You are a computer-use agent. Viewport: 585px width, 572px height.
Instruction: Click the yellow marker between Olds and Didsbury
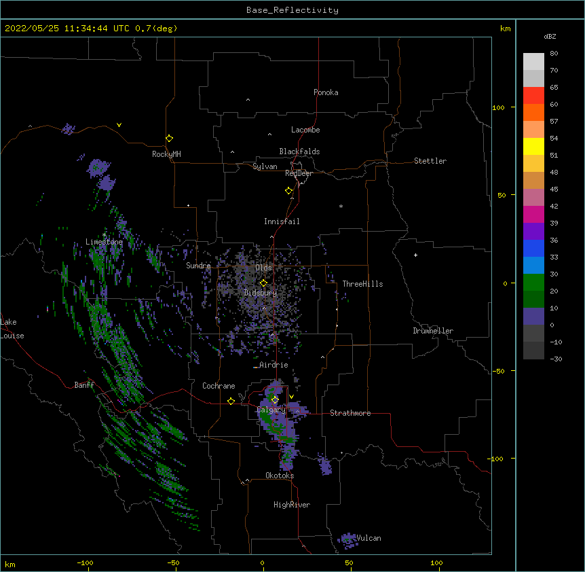pyautogui.click(x=263, y=283)
